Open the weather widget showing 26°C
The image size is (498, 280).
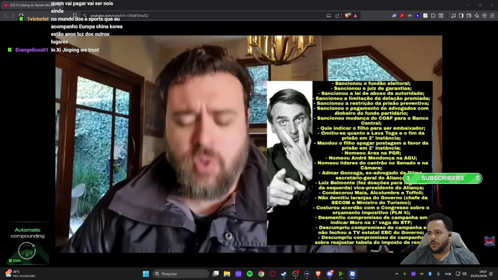(20, 273)
